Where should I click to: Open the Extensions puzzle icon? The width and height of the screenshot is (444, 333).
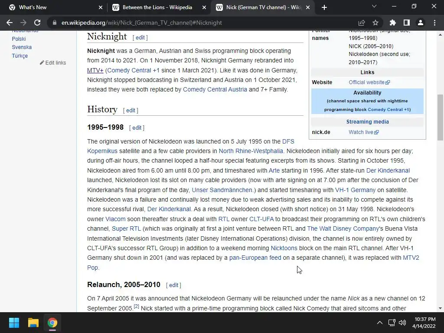(x=393, y=23)
